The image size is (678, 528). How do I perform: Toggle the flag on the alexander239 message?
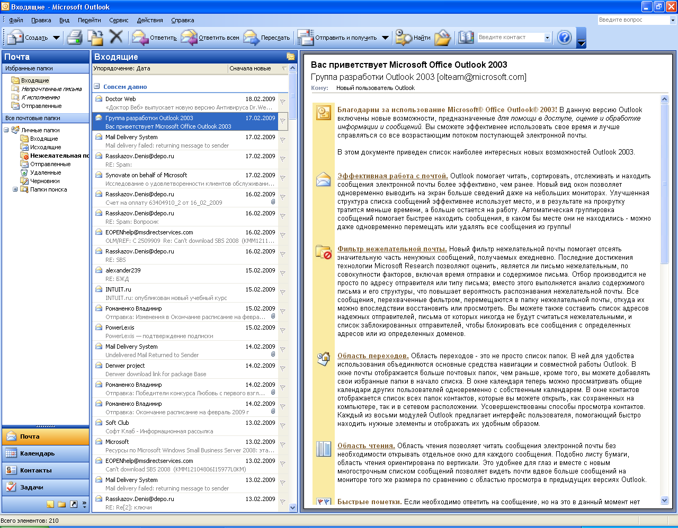(x=282, y=273)
